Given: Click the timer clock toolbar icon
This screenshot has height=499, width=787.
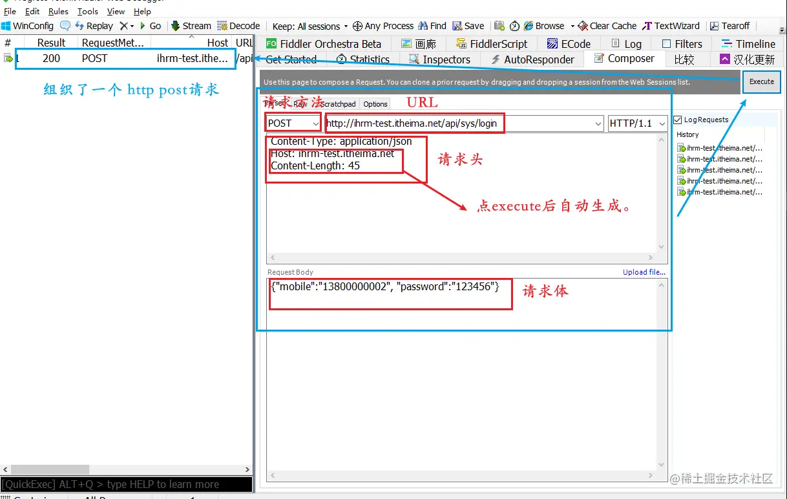Looking at the screenshot, I should coord(514,26).
